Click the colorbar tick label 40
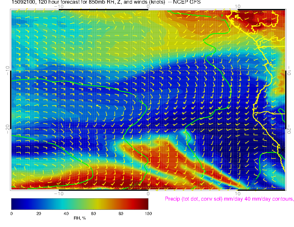This screenshot has height=227, width=294. tap(66, 213)
